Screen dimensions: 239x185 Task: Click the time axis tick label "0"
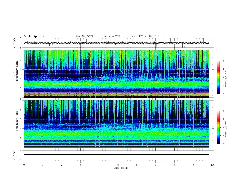click(24, 165)
